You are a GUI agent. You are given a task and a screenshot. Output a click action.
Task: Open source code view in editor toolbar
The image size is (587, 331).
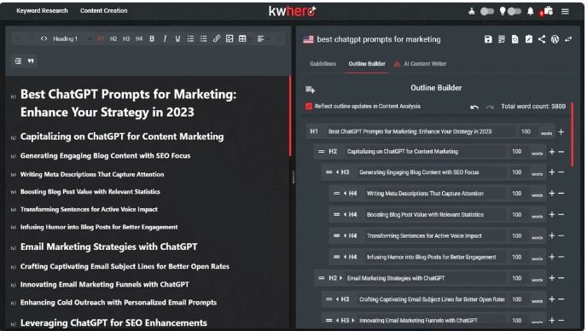(x=44, y=38)
